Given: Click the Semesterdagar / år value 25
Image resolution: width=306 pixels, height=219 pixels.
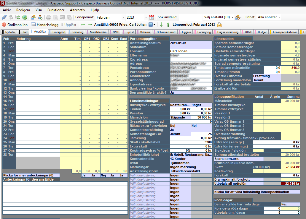Looking at the screenshot, I should coord(202,134).
